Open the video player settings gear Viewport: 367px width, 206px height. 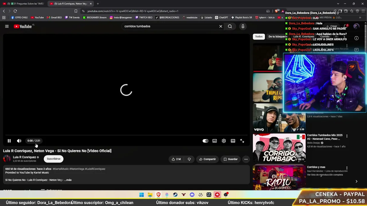click(224, 141)
